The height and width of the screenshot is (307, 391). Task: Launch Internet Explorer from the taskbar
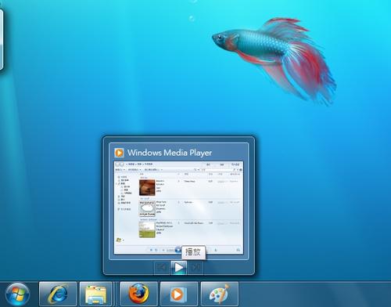pos(58,294)
